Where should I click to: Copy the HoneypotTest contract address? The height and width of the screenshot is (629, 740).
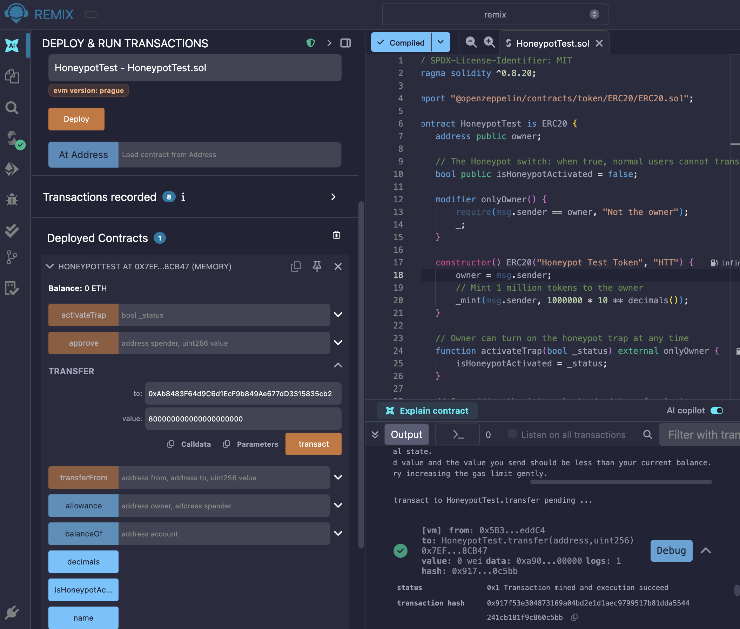(x=296, y=266)
